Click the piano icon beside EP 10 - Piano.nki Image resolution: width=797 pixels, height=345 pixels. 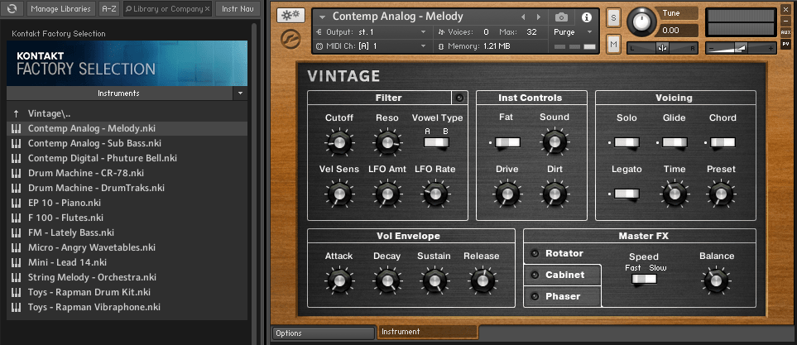point(17,203)
